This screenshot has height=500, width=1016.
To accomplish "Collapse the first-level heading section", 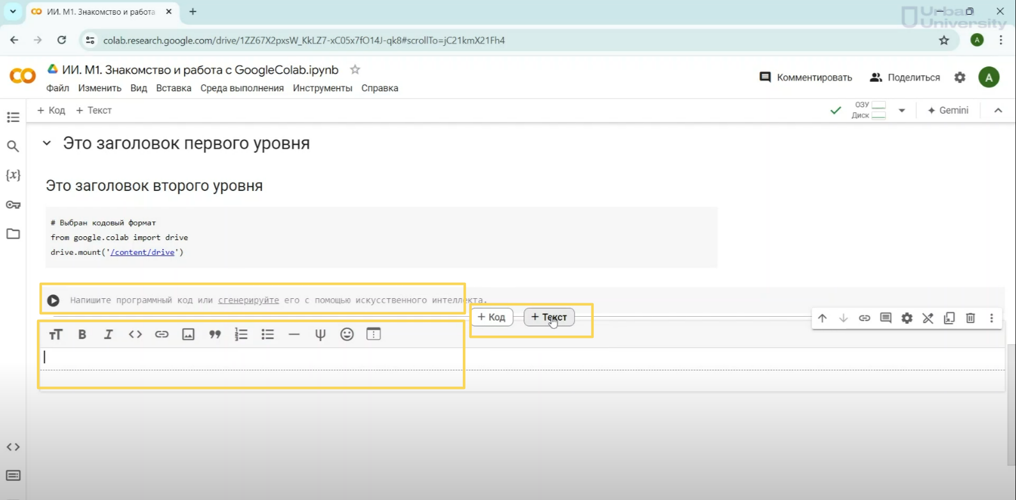I will click(47, 144).
